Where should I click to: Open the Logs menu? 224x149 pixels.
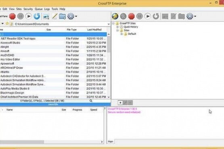click(47, 9)
